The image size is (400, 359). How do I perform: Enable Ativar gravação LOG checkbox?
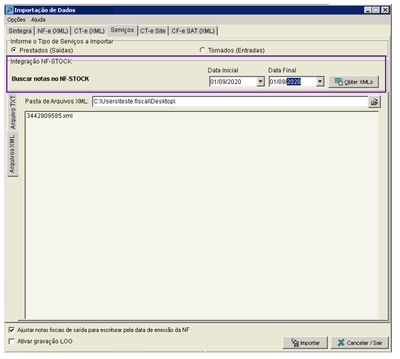pos(12,341)
